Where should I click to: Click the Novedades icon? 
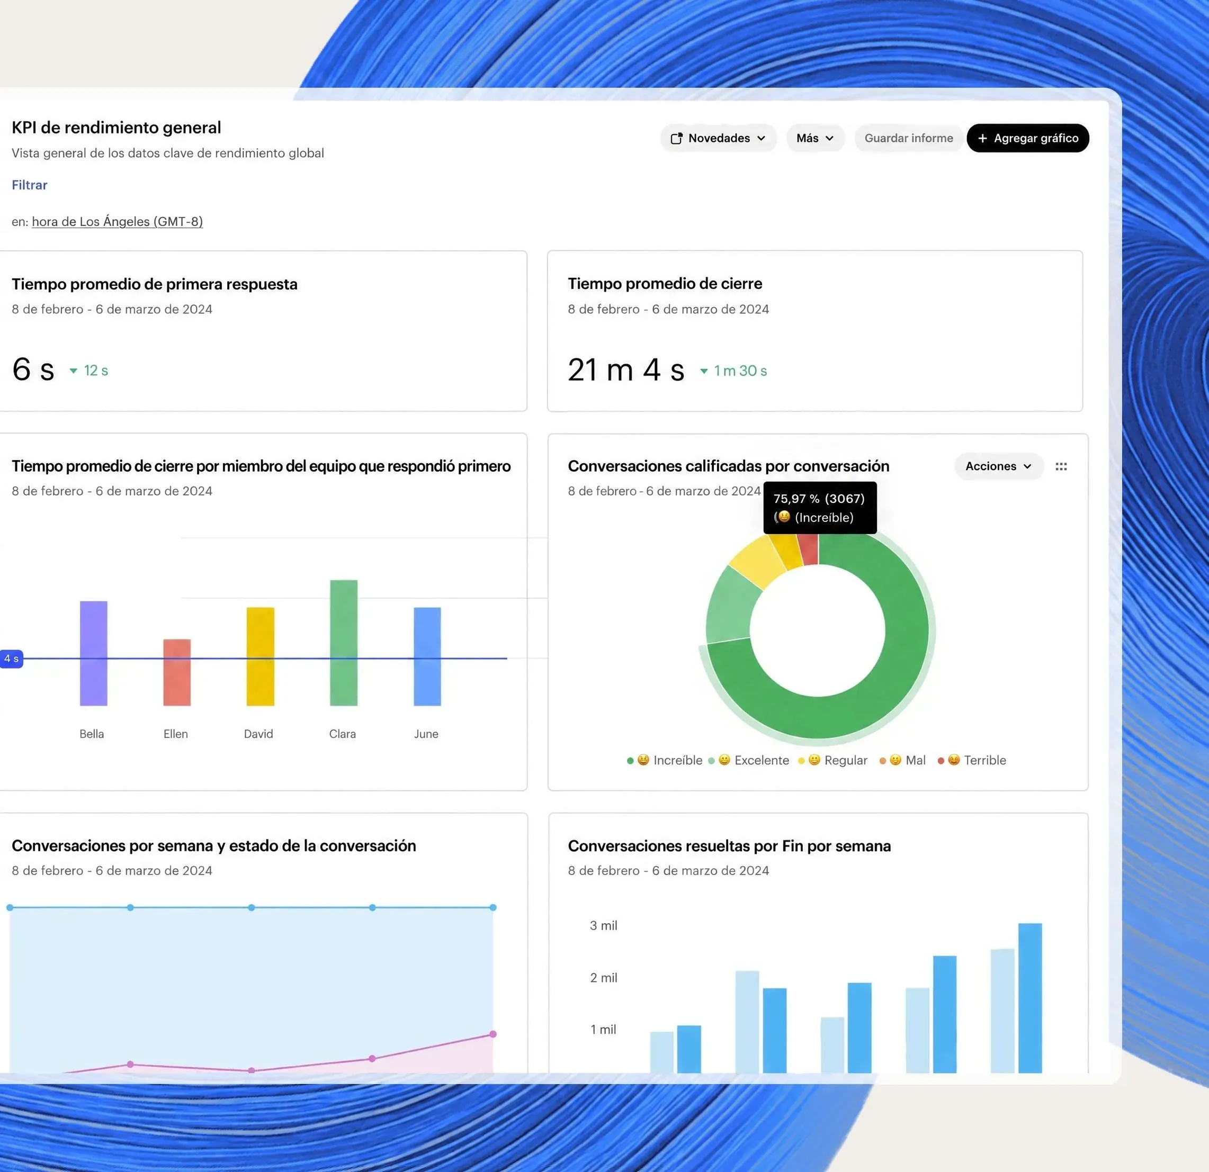coord(677,138)
